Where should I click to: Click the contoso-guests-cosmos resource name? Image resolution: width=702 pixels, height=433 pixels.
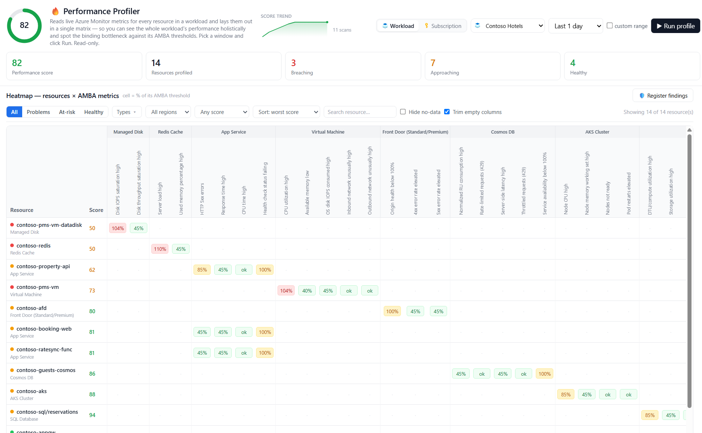pos(46,370)
